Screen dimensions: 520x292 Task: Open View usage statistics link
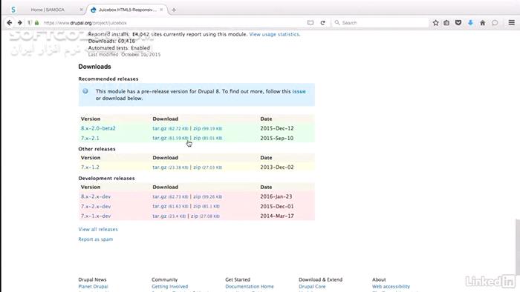(275, 34)
